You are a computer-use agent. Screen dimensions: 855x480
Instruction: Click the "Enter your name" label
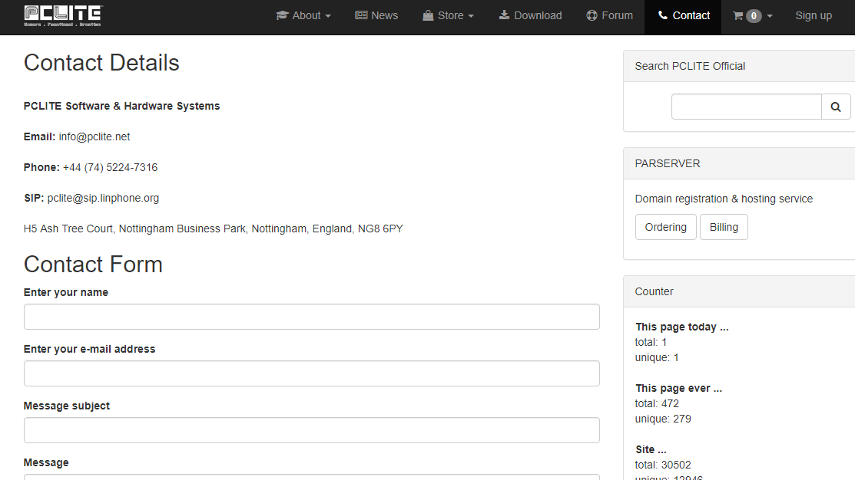click(66, 292)
